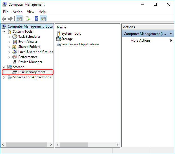Collapse the Computer Management actions section header

click(x=171, y=34)
